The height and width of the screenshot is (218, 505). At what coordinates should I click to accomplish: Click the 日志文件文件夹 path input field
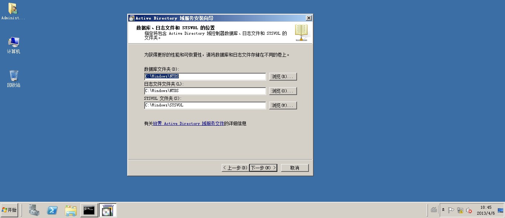205,91
